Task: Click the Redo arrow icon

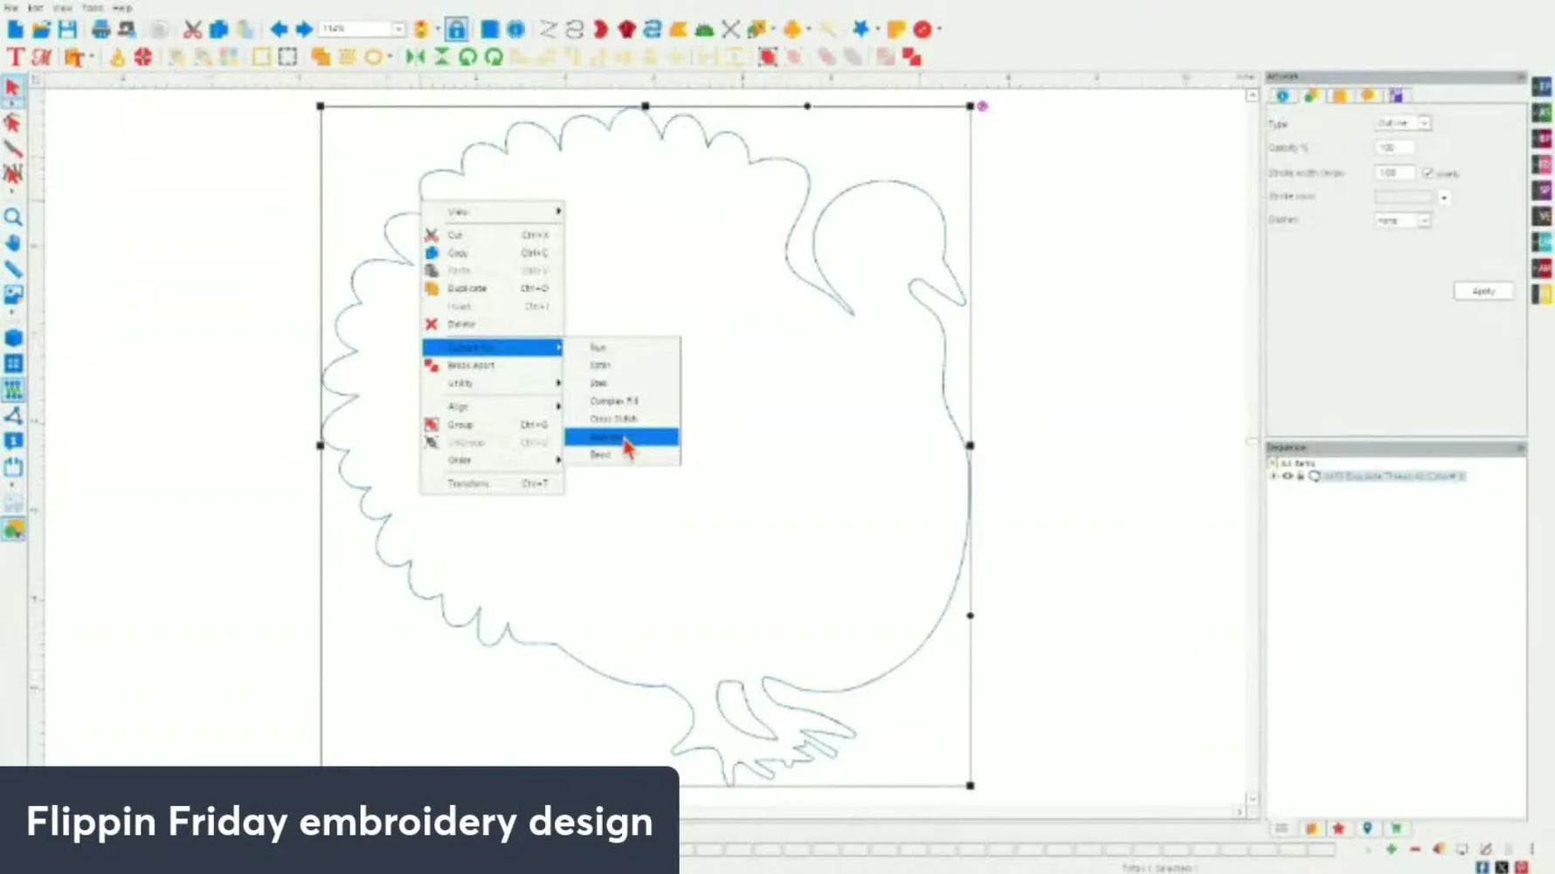Action: [301, 29]
